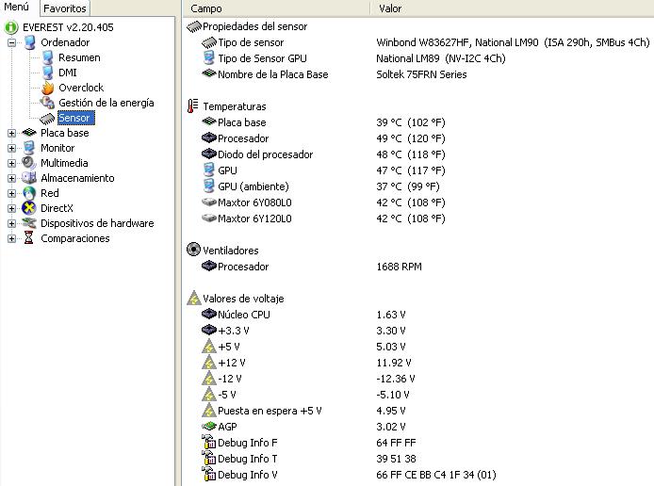
Task: Click the GPU (ambiente) monitor icon
Action: click(208, 186)
